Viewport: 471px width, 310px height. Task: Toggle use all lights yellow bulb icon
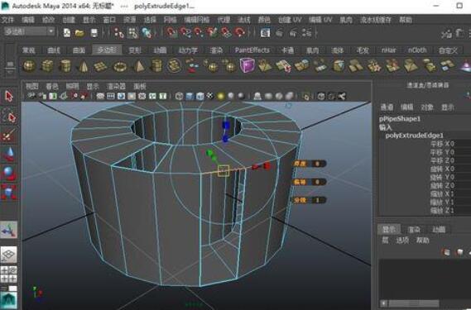coord(221,96)
